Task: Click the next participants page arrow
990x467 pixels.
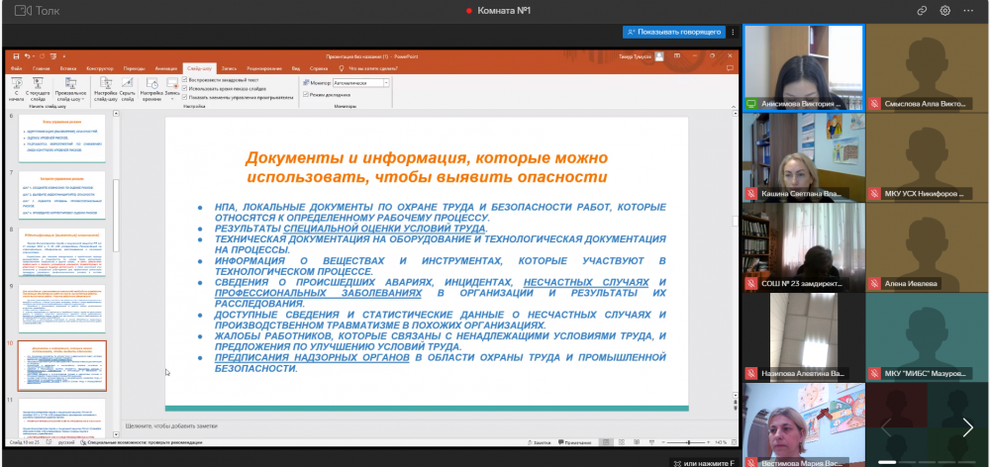Action: click(x=967, y=427)
